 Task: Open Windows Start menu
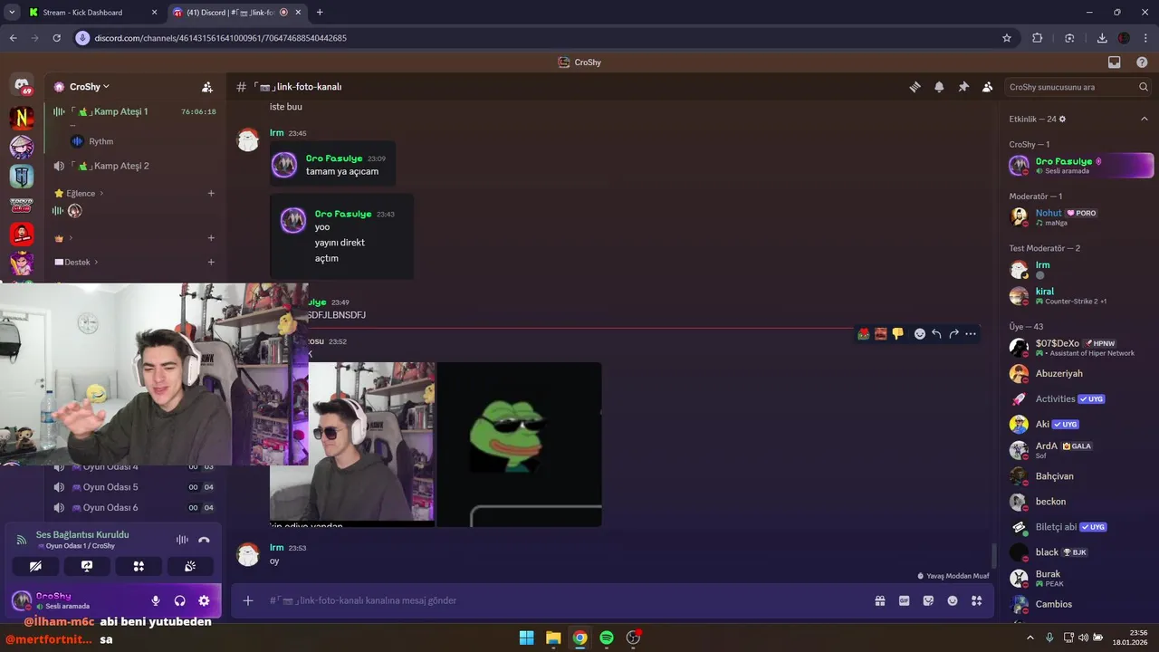(526, 638)
